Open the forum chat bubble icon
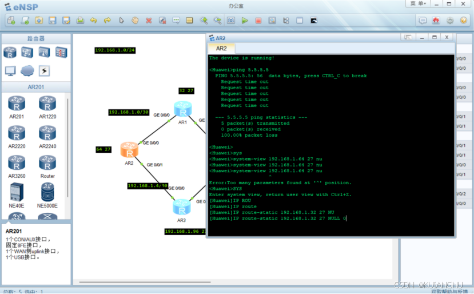This screenshot has height=294, width=474. (423, 20)
